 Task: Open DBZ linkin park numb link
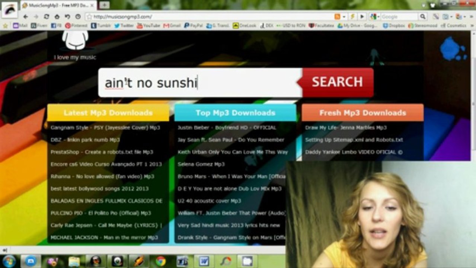[x=85, y=140]
